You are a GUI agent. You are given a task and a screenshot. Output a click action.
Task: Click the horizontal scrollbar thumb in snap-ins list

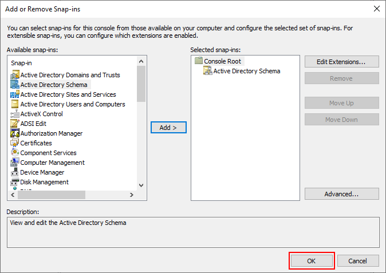52,195
